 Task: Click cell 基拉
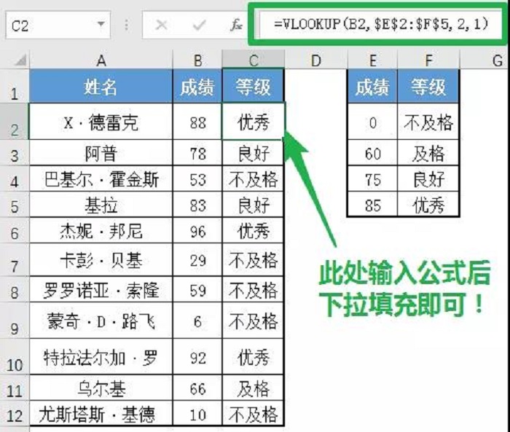point(101,205)
